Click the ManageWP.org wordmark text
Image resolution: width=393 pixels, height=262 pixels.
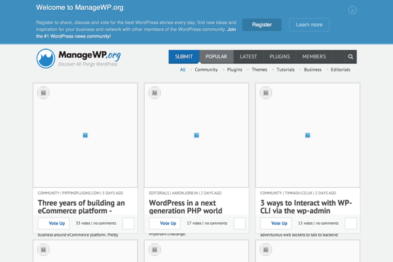click(x=90, y=55)
